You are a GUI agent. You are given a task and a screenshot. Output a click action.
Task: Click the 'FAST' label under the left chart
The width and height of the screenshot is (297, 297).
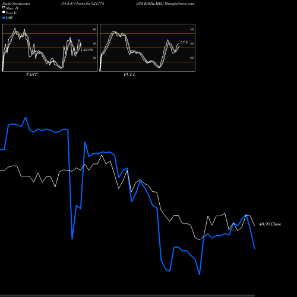point(31,75)
